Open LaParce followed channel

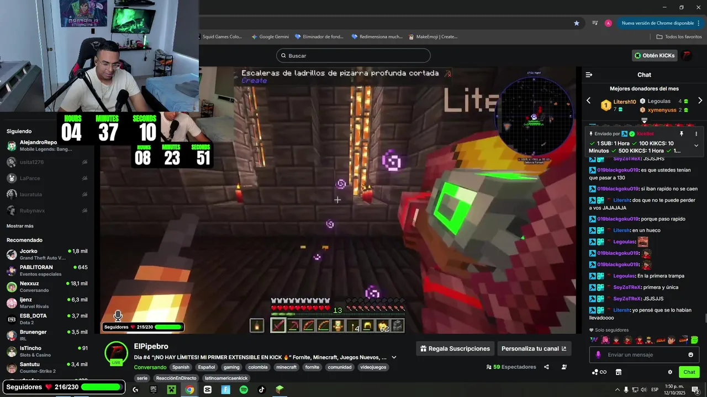[47, 178]
